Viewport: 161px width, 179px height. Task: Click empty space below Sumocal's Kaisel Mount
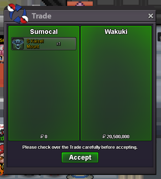pyautogui.click(x=44, y=91)
